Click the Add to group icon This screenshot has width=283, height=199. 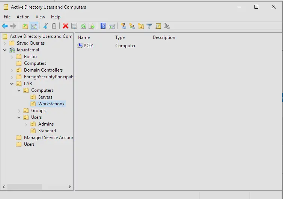167,26
